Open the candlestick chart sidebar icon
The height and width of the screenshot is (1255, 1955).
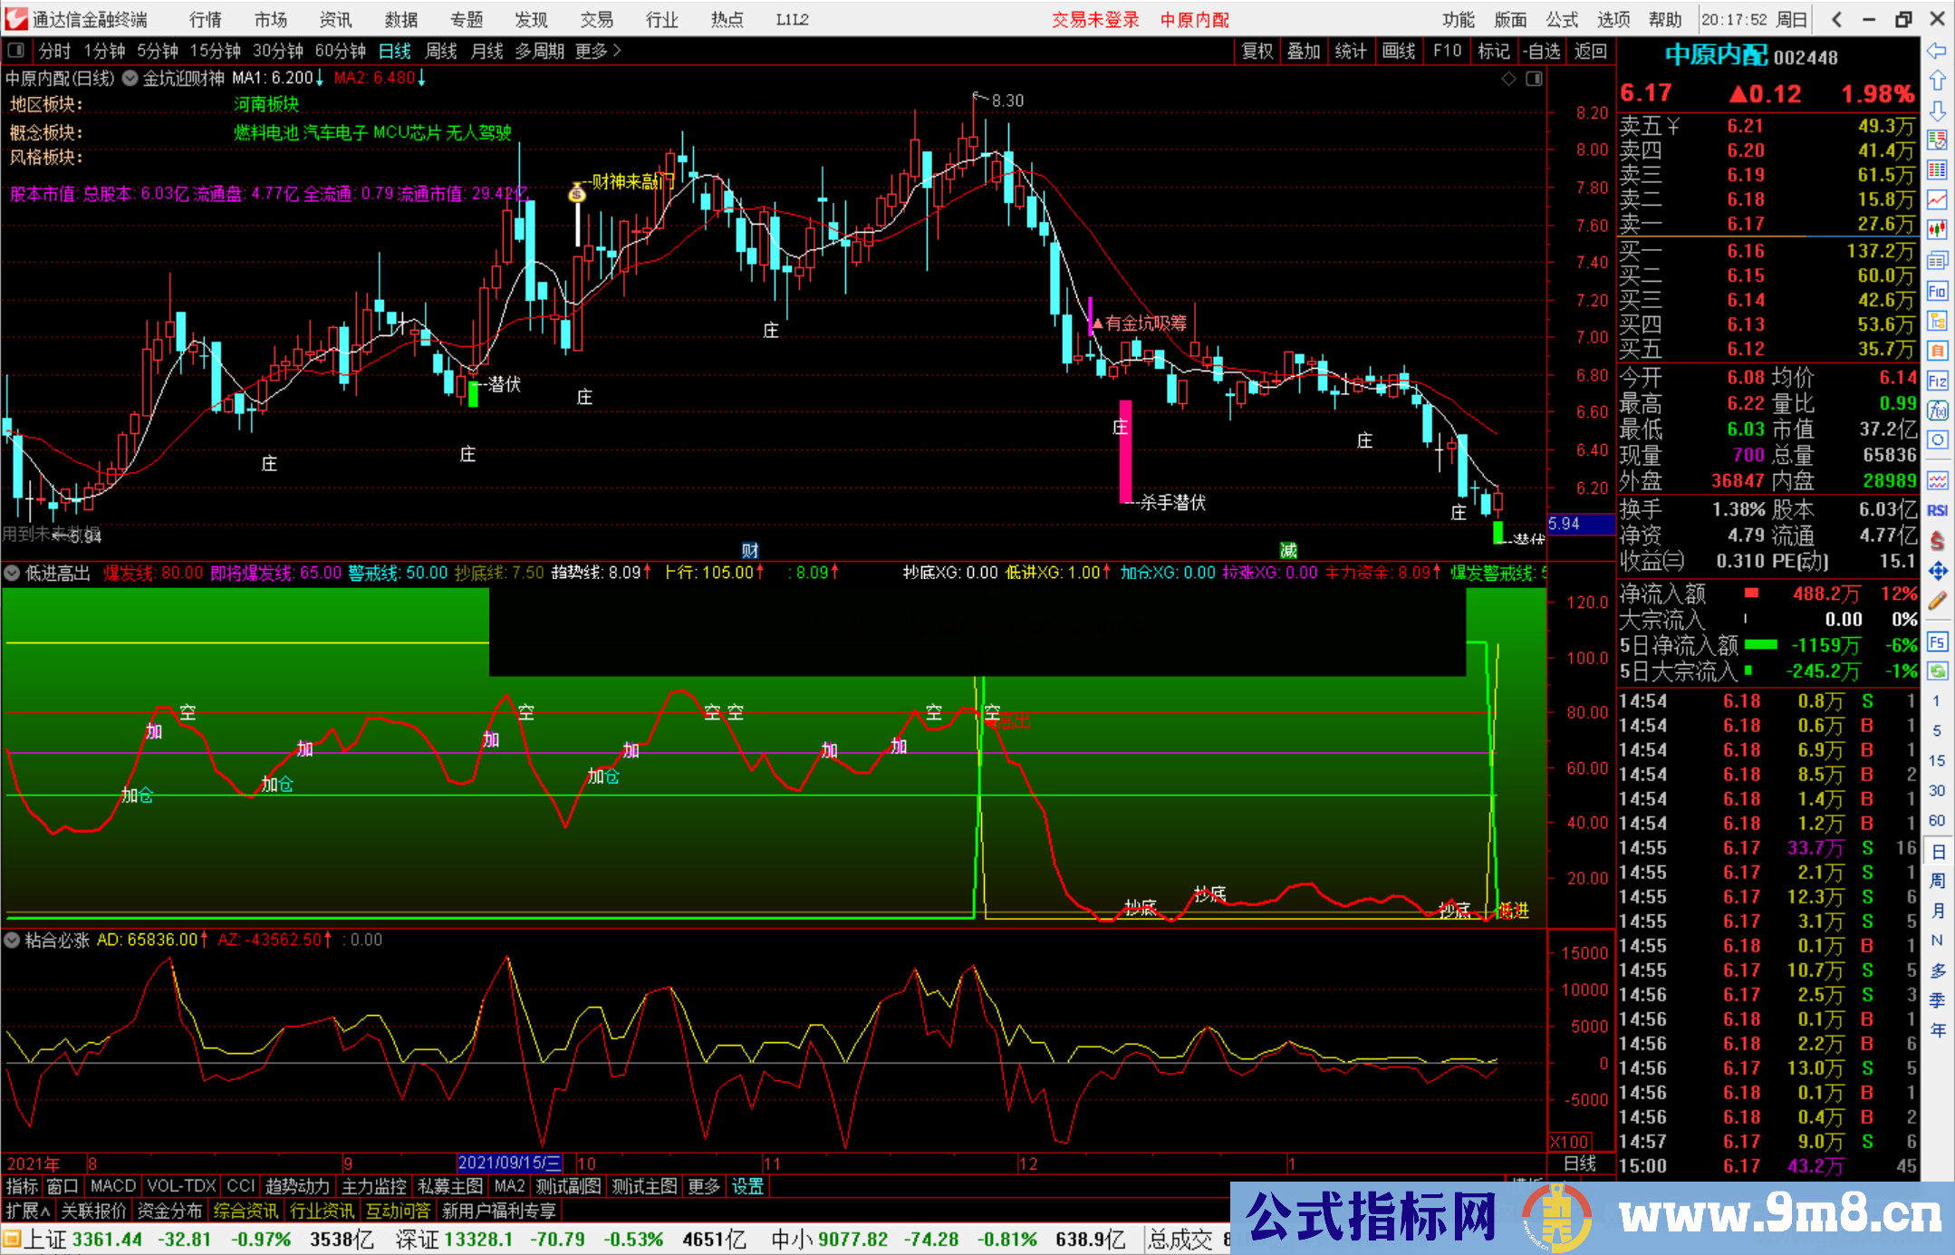tap(1937, 229)
